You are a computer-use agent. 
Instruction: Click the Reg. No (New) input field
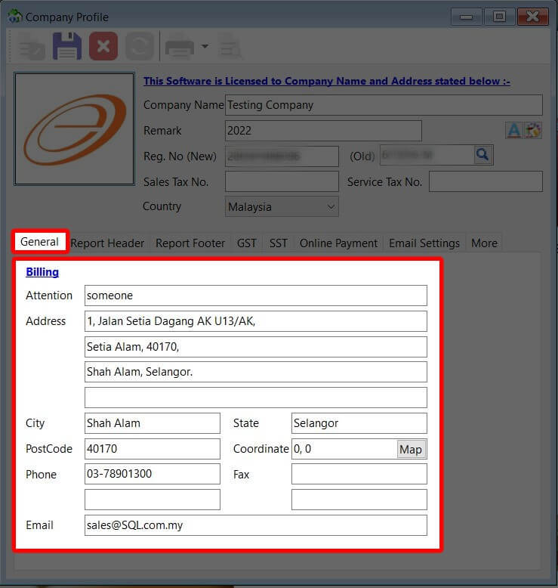[x=282, y=156]
